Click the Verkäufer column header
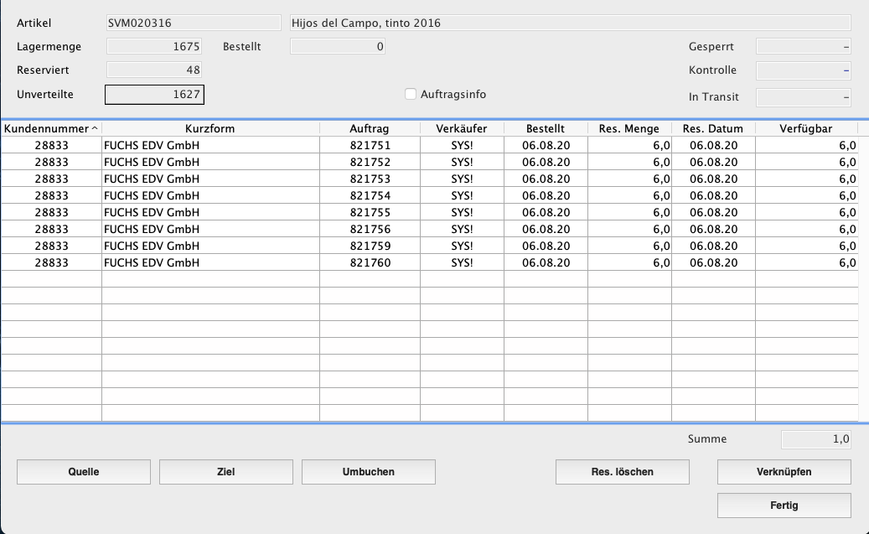The image size is (869, 534). coord(462,129)
